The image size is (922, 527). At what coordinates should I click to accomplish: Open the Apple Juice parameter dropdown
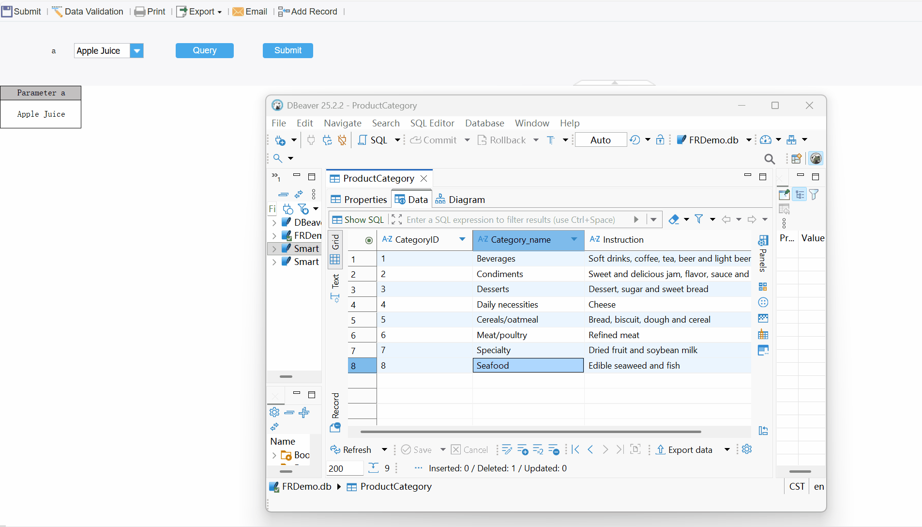tap(137, 50)
